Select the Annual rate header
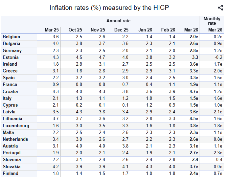 118,21
